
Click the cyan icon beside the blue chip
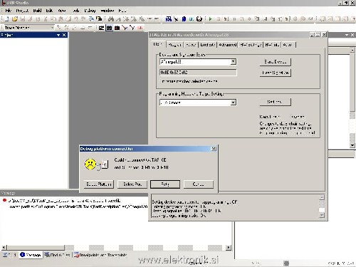[x=192, y=19]
